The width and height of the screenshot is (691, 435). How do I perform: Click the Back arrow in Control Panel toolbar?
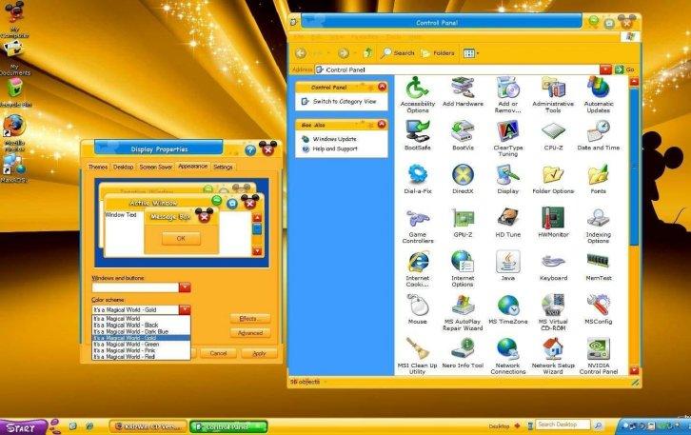coord(301,53)
